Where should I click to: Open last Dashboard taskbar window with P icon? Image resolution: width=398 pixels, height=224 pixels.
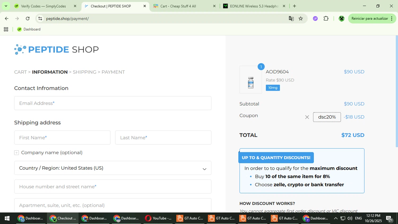(316, 218)
